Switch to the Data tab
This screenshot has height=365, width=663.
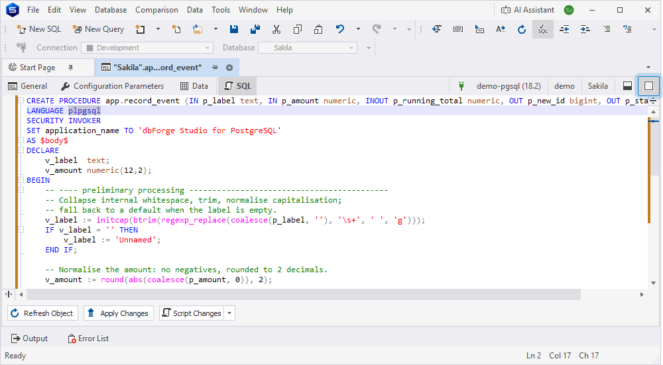point(194,86)
